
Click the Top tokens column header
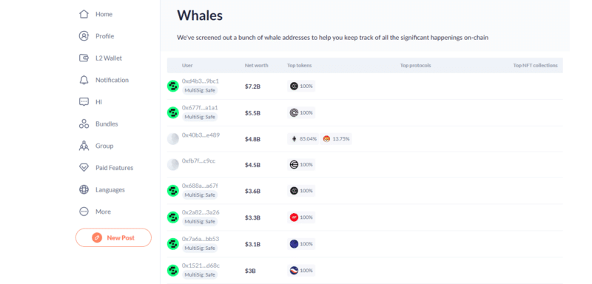coord(300,65)
